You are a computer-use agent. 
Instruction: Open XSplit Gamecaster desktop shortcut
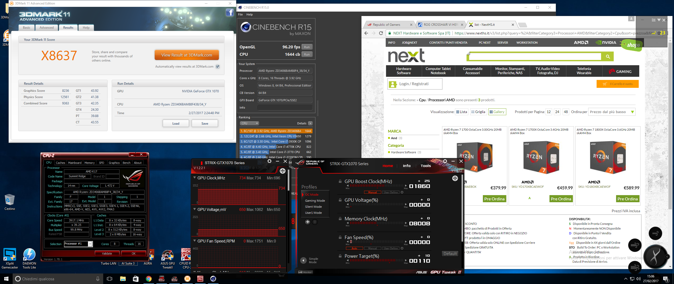coord(10,259)
